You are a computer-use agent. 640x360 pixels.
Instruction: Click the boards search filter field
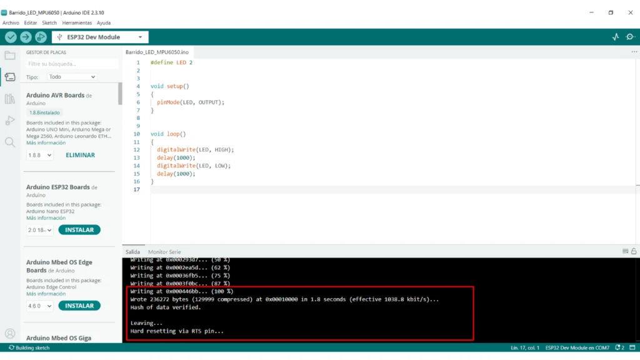click(x=71, y=64)
